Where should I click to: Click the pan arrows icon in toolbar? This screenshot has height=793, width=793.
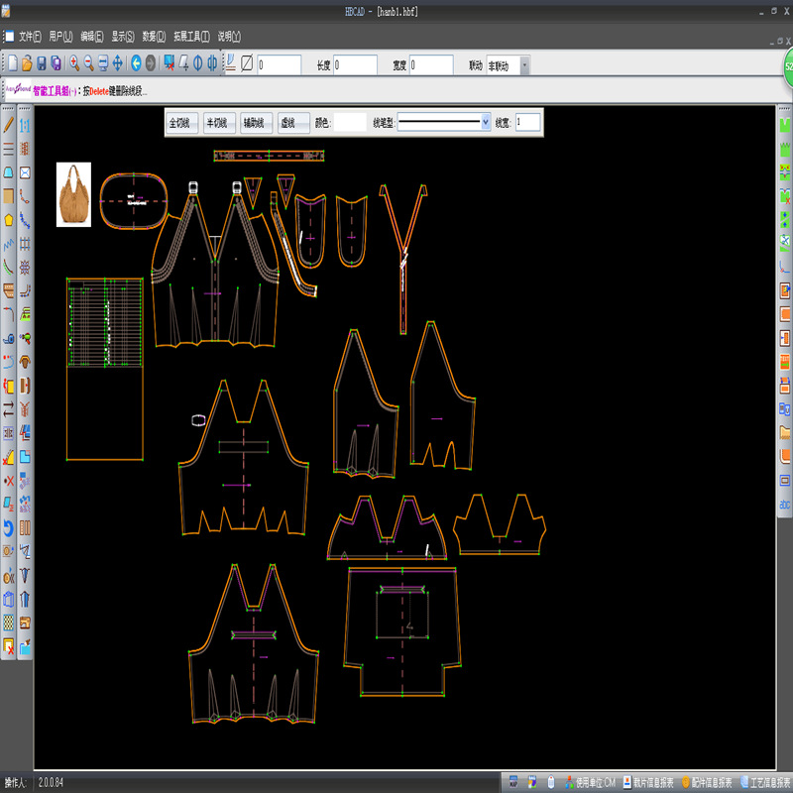click(x=117, y=63)
